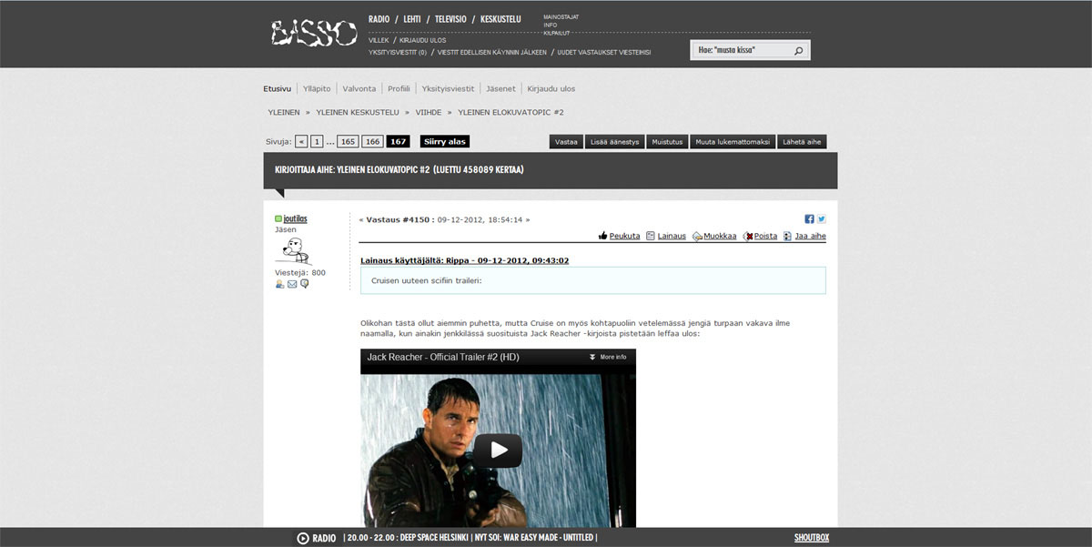Go to YLEINEN breadcrumb

click(x=284, y=112)
